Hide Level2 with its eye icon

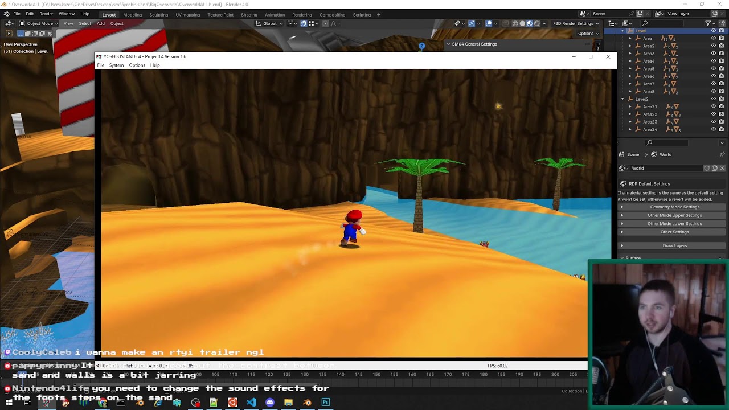point(713,99)
